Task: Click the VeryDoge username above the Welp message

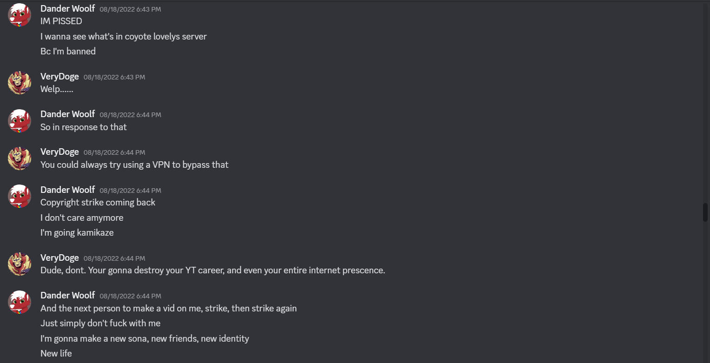Action: (x=60, y=76)
